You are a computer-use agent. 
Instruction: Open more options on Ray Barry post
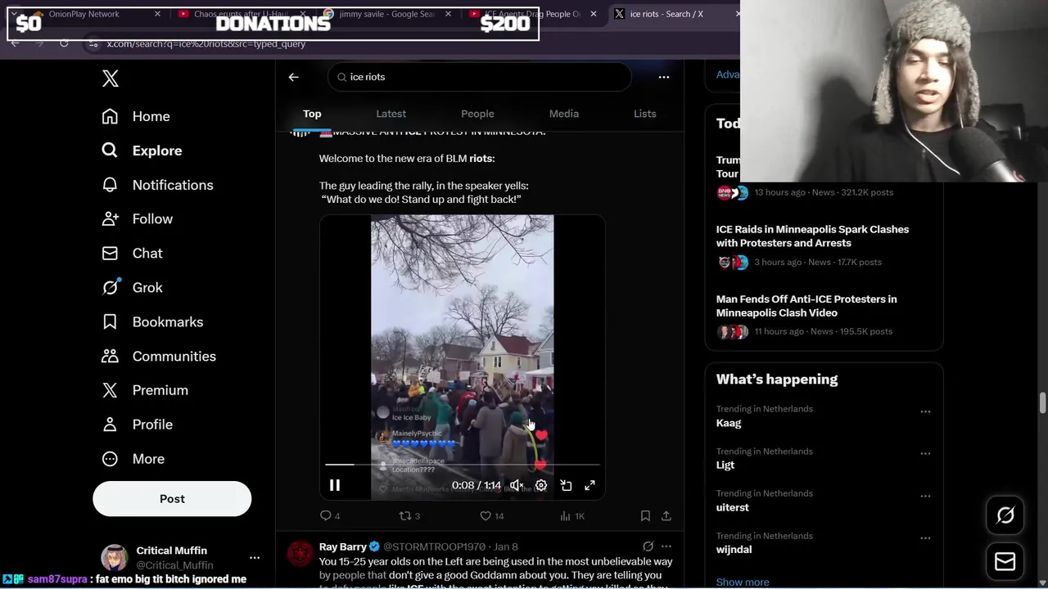(x=666, y=546)
